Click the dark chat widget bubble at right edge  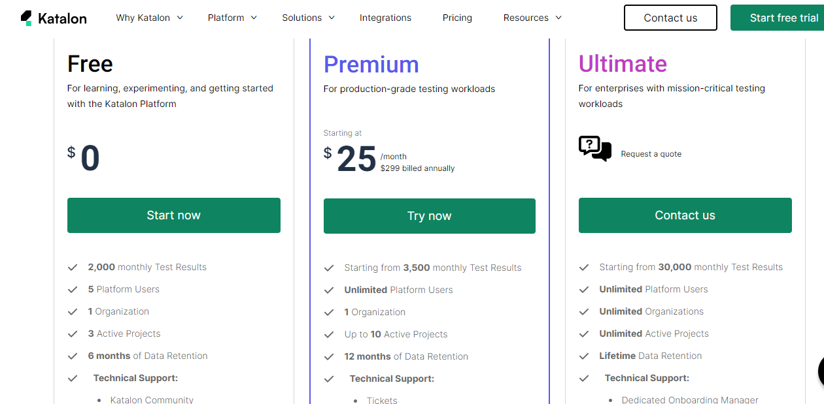[821, 371]
